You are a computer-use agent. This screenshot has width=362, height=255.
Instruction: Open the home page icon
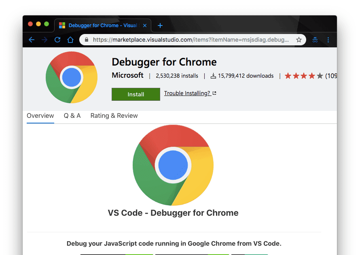click(x=70, y=40)
